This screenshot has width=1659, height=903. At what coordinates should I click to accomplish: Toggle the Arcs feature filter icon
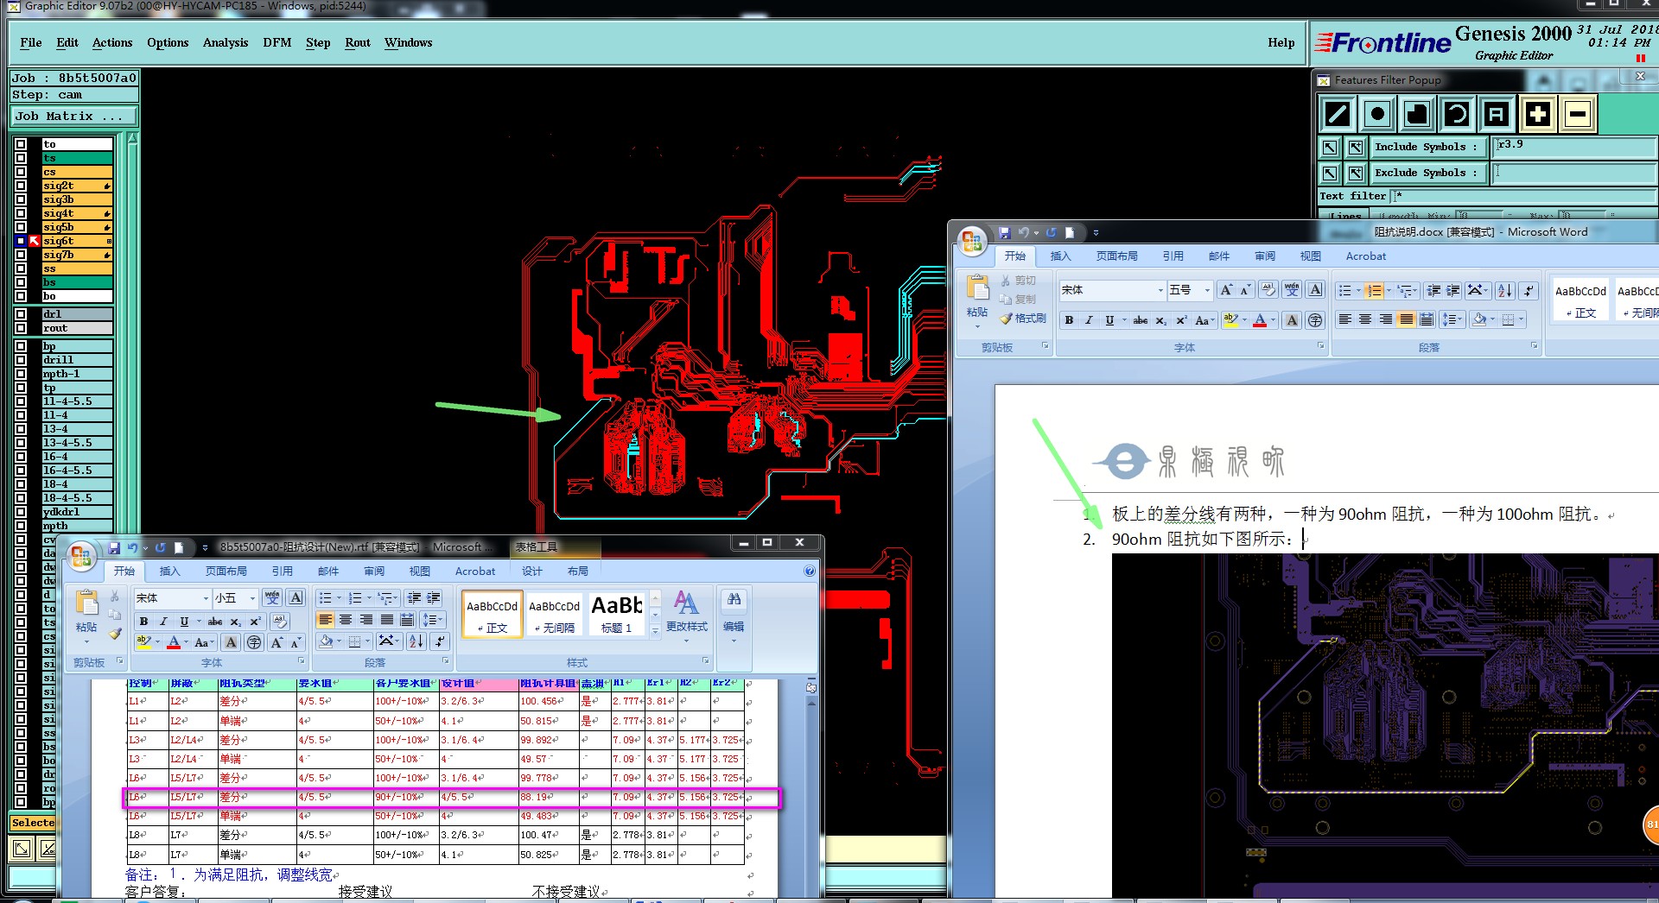(1457, 114)
